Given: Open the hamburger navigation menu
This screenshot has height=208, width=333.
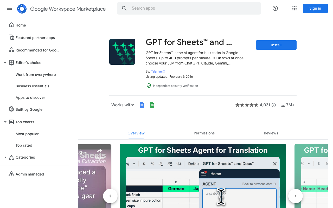Looking at the screenshot, I should pyautogui.click(x=9, y=8).
